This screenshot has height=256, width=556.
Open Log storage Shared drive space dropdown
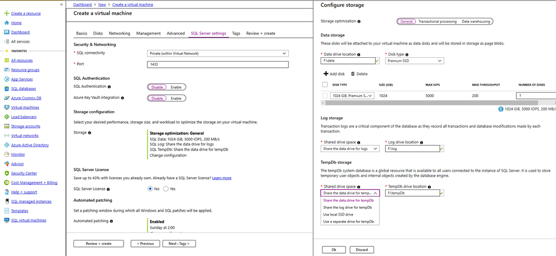350,149
